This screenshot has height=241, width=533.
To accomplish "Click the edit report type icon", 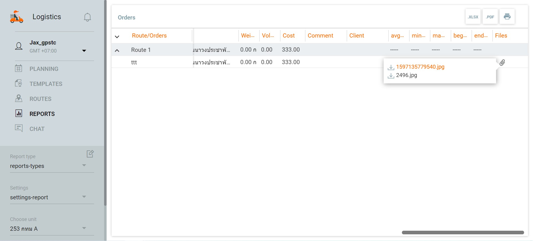I will coord(90,154).
